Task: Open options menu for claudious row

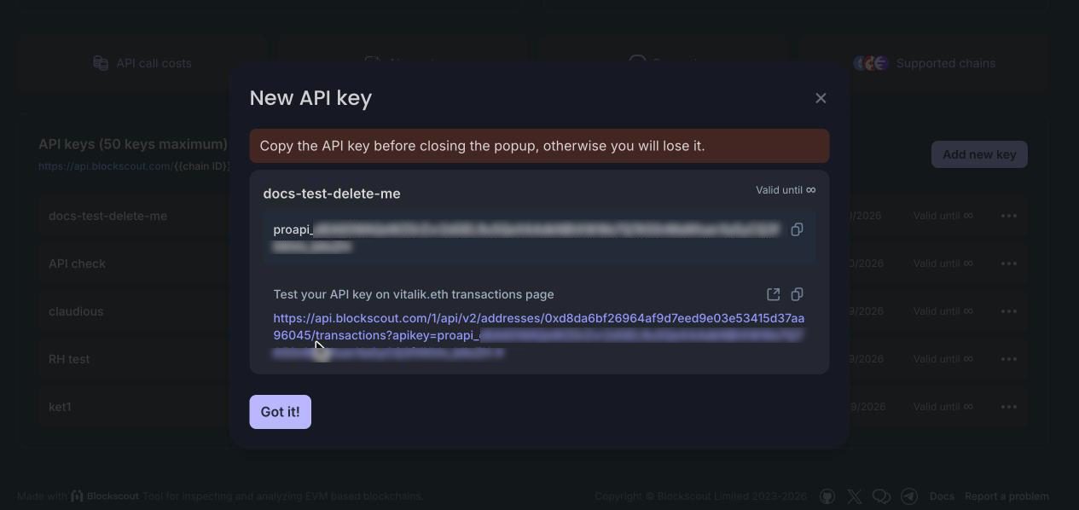Action: [1009, 311]
